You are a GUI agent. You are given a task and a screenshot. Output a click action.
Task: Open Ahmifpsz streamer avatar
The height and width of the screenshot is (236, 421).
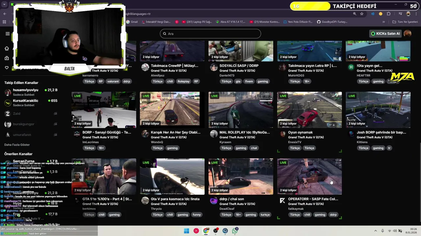(145, 68)
